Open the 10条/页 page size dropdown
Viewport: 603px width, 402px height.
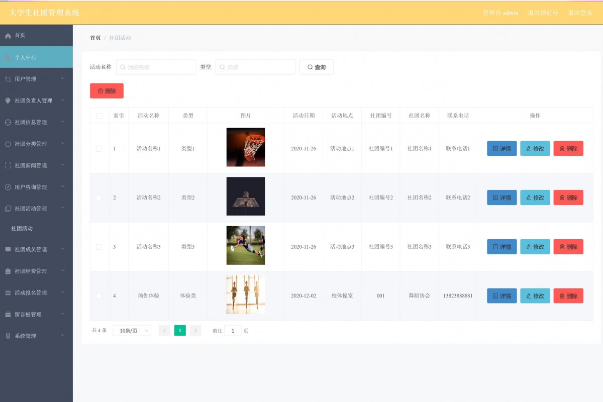pos(132,330)
